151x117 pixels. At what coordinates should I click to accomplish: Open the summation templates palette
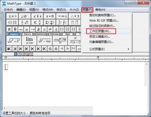[x=50, y=22]
